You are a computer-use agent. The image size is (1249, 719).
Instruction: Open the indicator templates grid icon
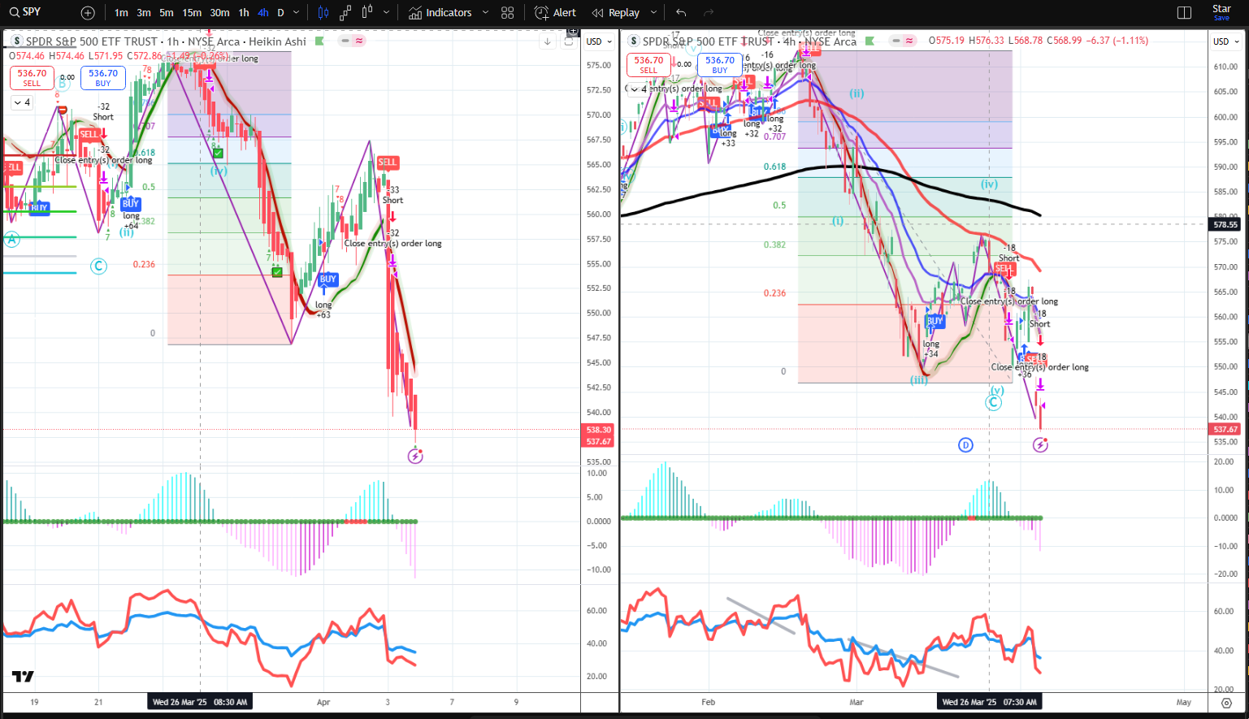pyautogui.click(x=508, y=13)
